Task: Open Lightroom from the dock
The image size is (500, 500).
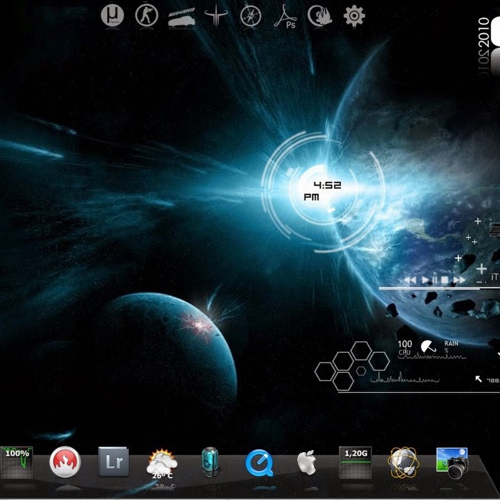Action: tap(113, 461)
